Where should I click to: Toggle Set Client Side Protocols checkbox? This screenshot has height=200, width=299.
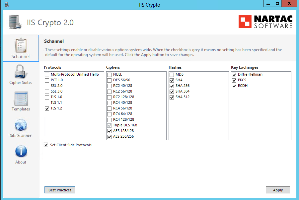pyautogui.click(x=46, y=145)
